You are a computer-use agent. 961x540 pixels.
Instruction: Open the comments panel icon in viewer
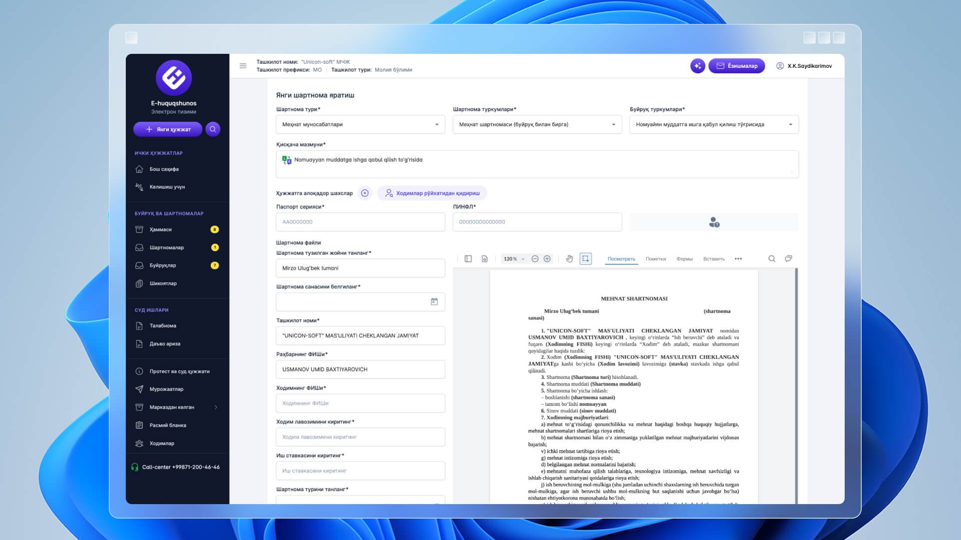[788, 259]
